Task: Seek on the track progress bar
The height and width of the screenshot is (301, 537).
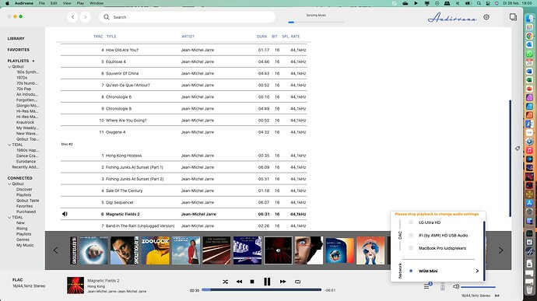Action: 261,289
